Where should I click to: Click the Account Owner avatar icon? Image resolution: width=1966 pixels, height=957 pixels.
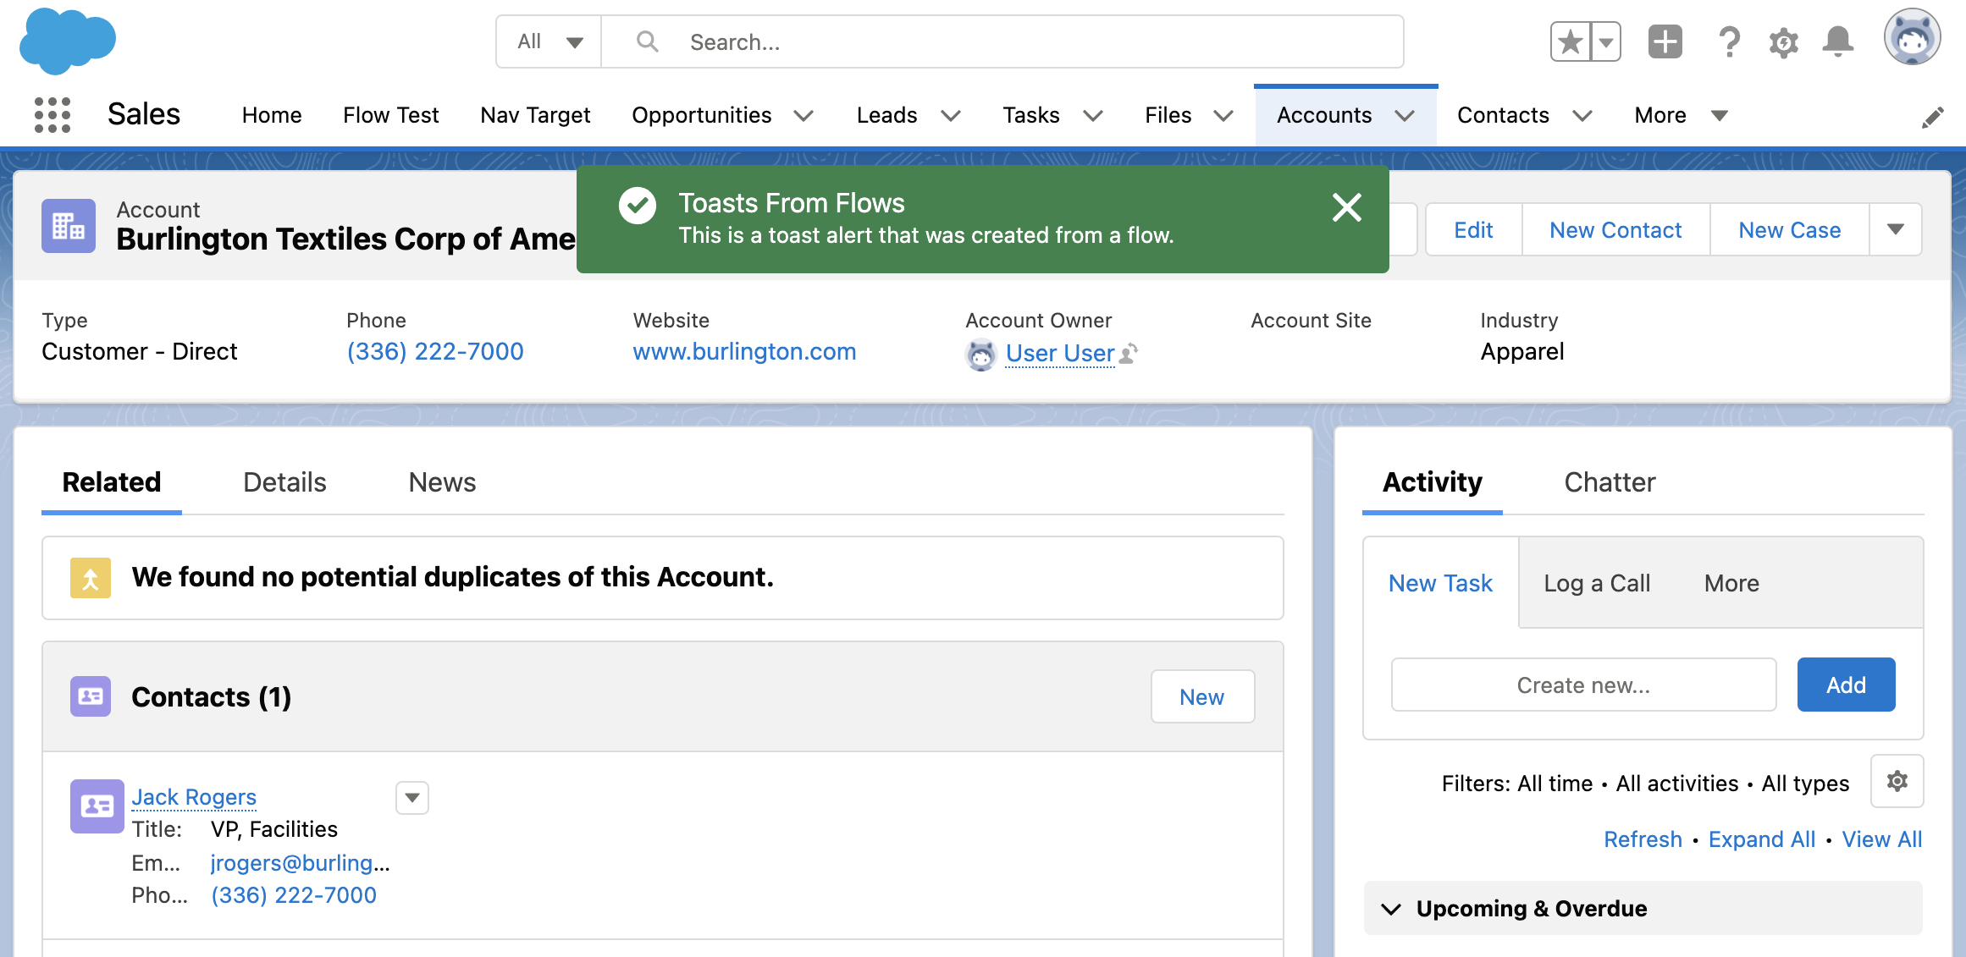981,355
